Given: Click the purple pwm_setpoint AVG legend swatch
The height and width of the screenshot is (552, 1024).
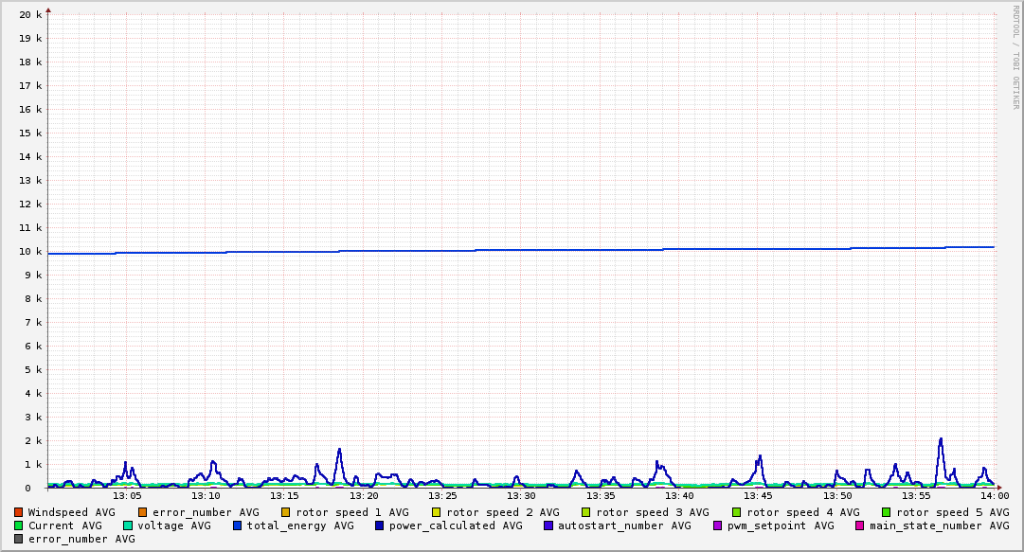Looking at the screenshot, I should pyautogui.click(x=717, y=525).
